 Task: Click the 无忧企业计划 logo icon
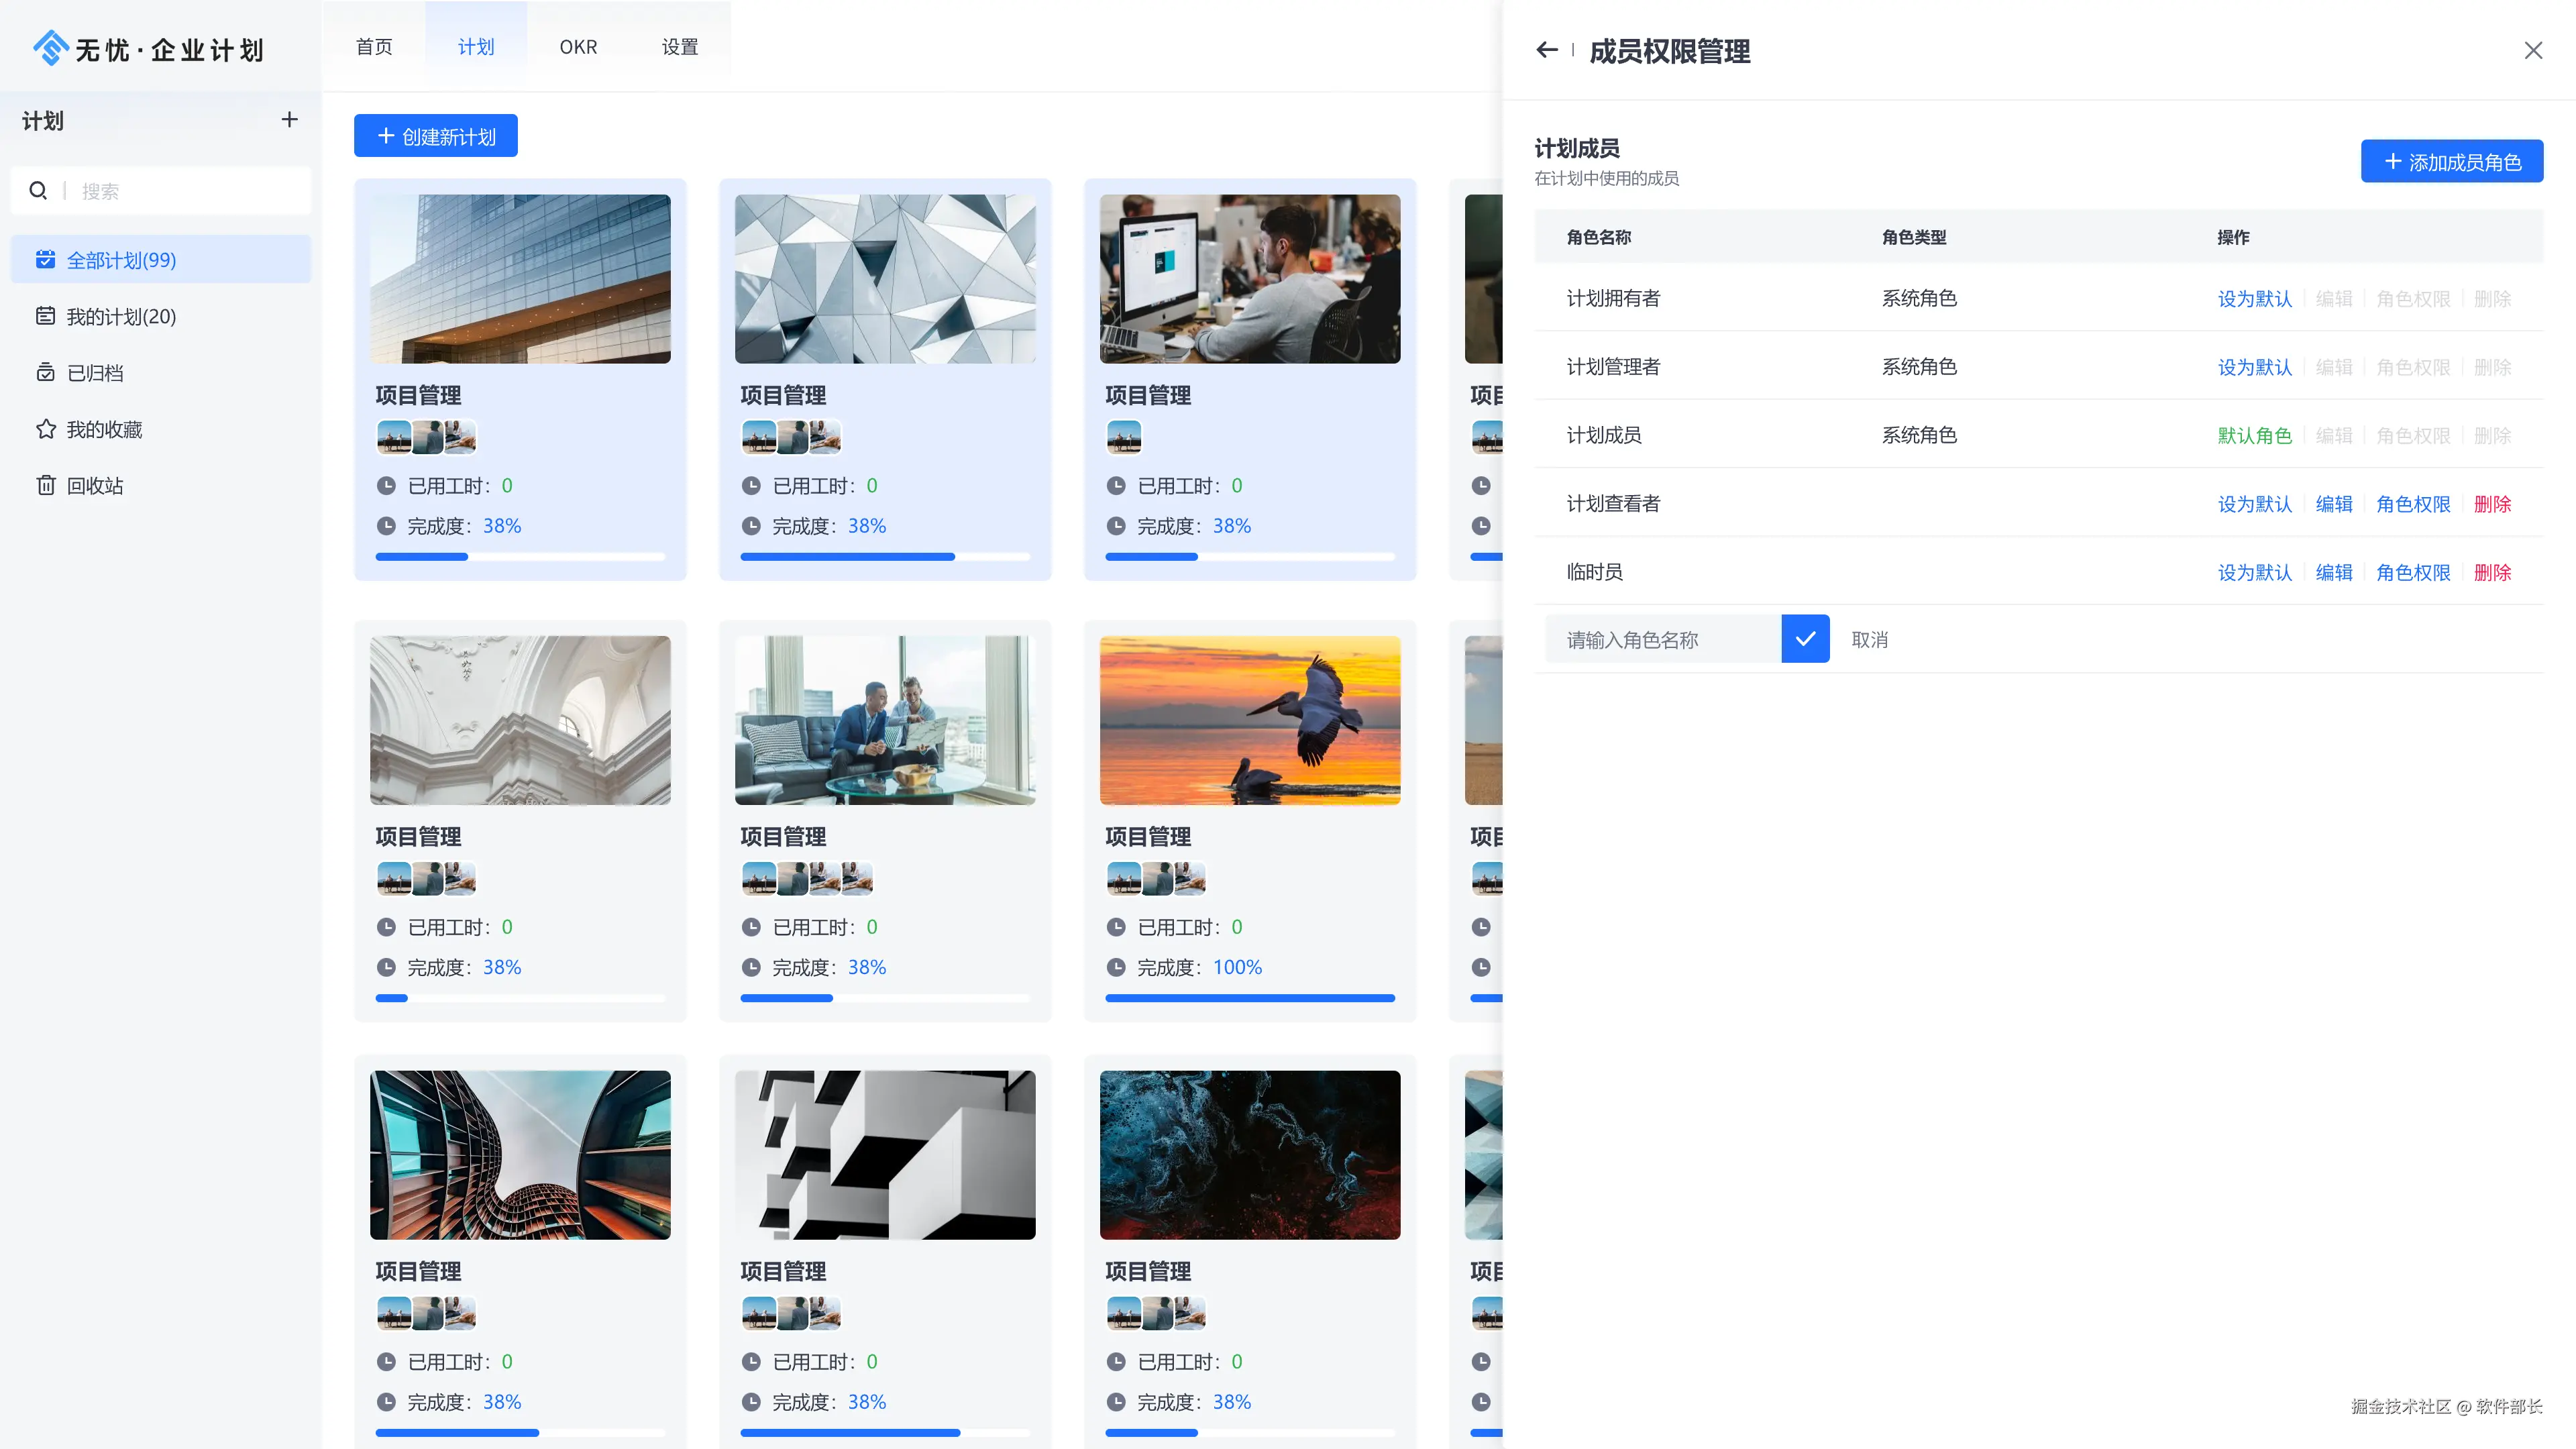(x=50, y=48)
